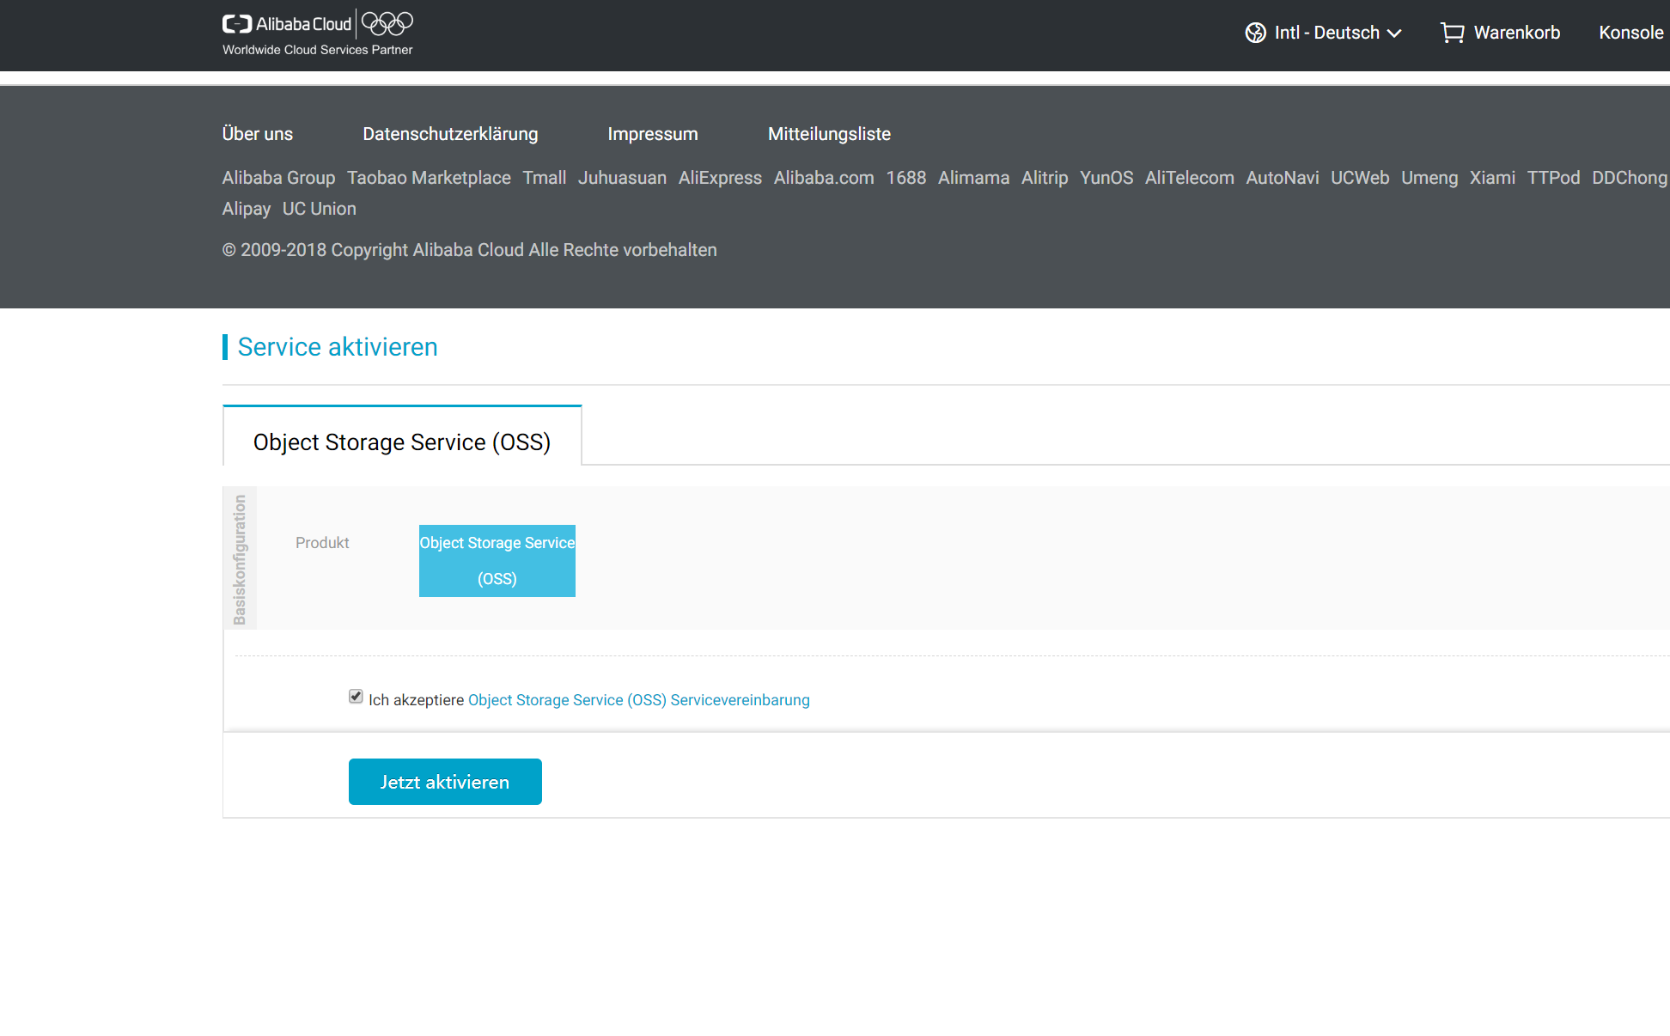Visit Umeng link

pyautogui.click(x=1429, y=178)
